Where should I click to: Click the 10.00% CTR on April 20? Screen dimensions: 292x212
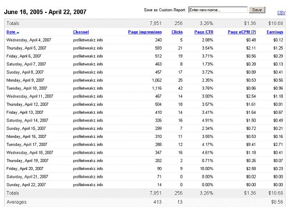pyautogui.click(x=207, y=169)
